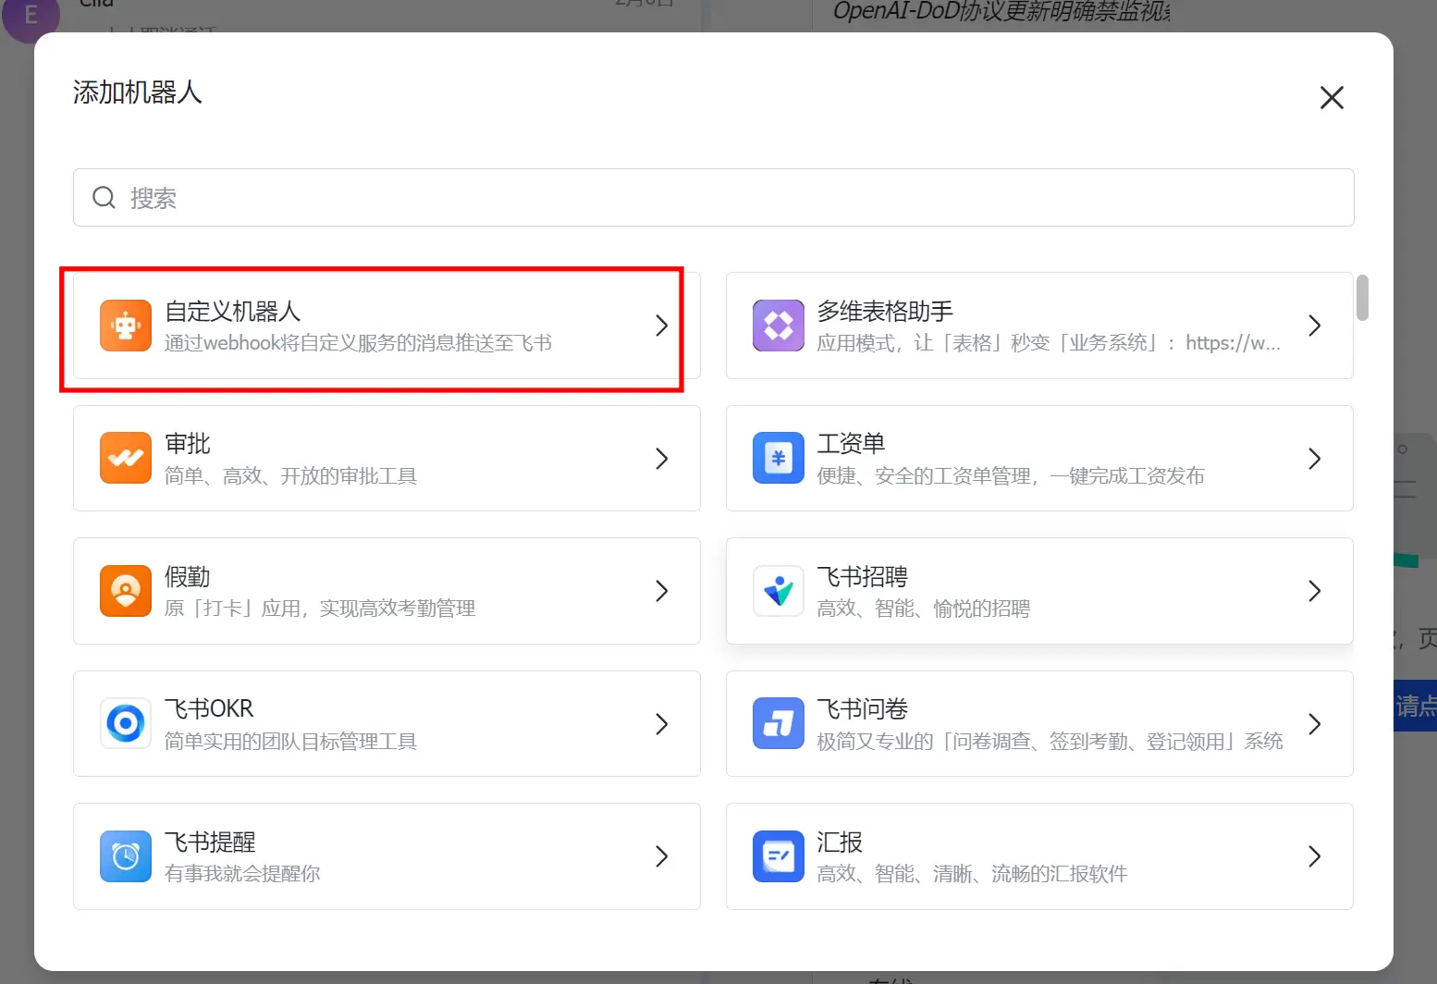Click the 飞书提醒 alarm clock icon
1437x984 pixels.
pyautogui.click(x=126, y=856)
